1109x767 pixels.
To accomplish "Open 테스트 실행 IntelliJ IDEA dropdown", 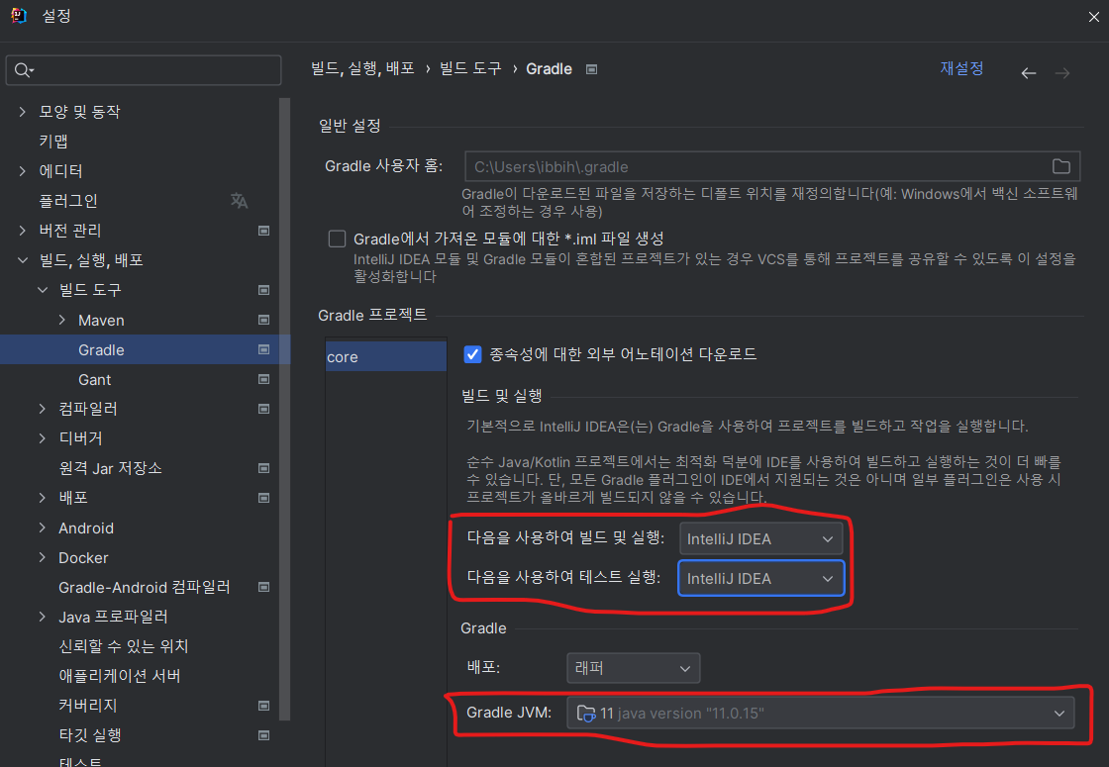I will pos(760,578).
